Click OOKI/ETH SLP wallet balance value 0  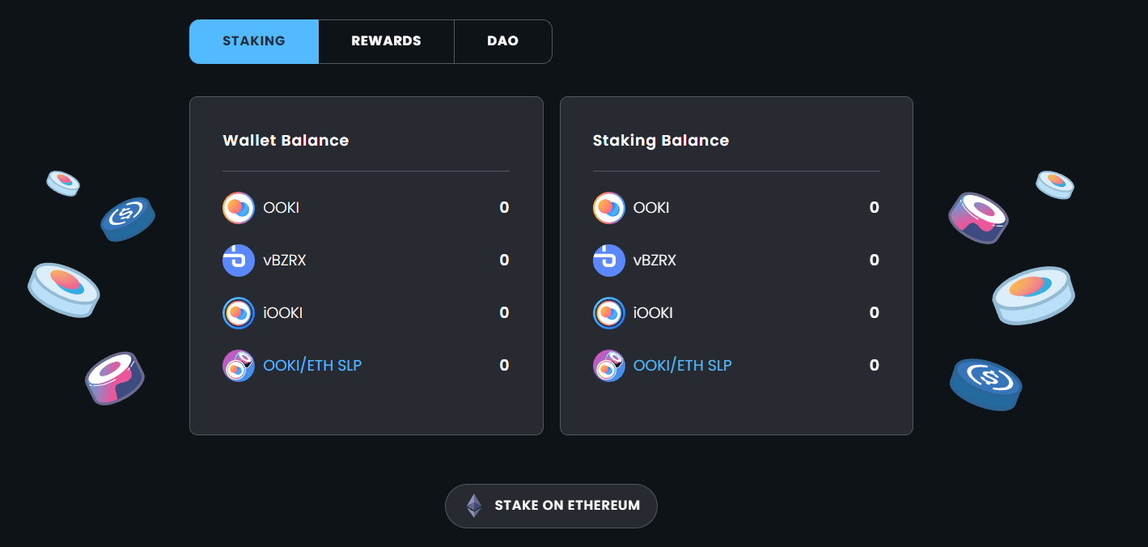pyautogui.click(x=504, y=366)
